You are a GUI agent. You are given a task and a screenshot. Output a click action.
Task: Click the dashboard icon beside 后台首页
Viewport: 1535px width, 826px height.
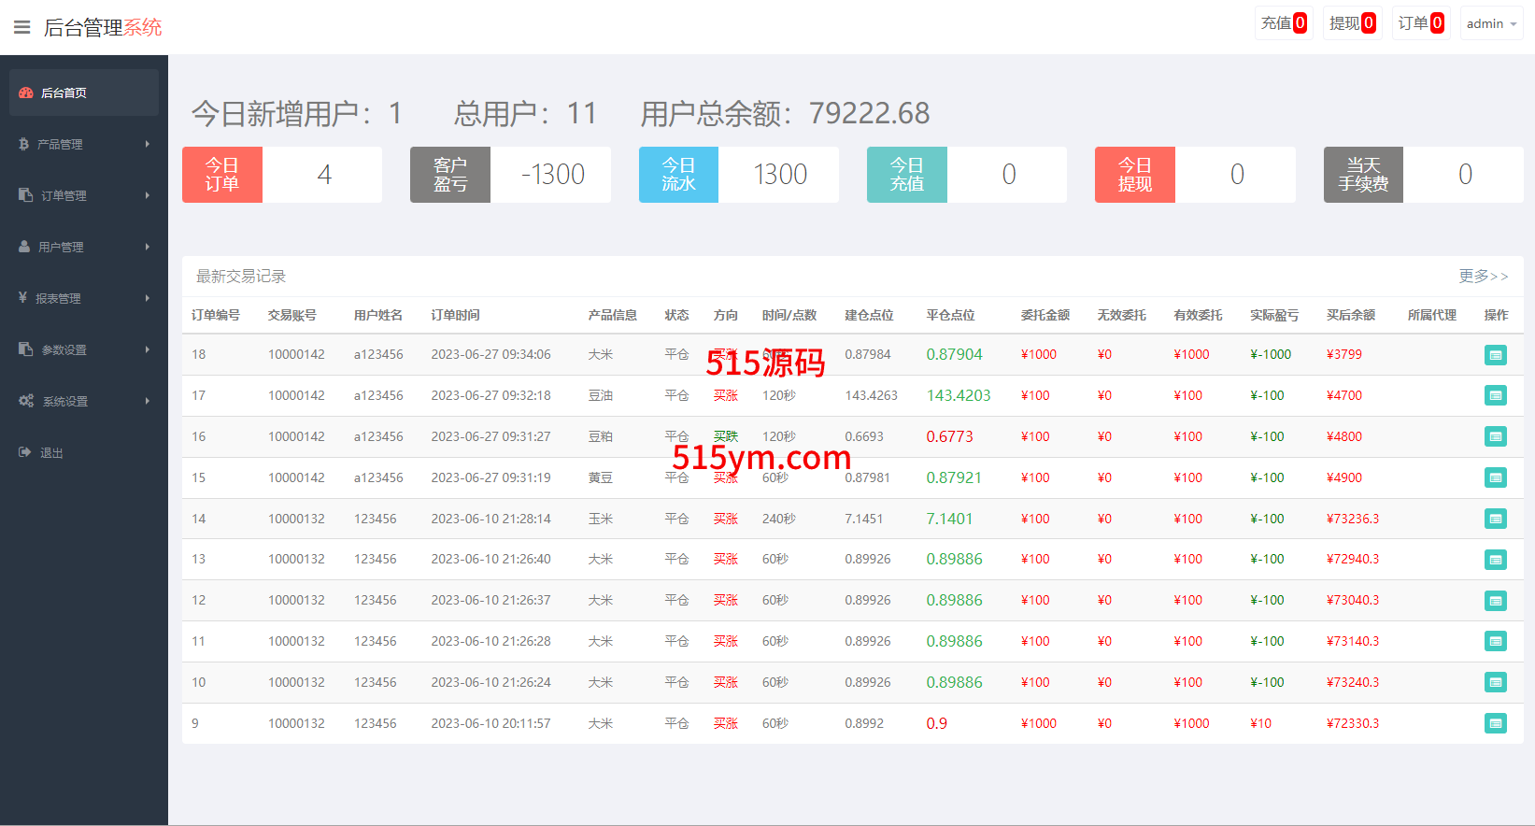pos(26,93)
